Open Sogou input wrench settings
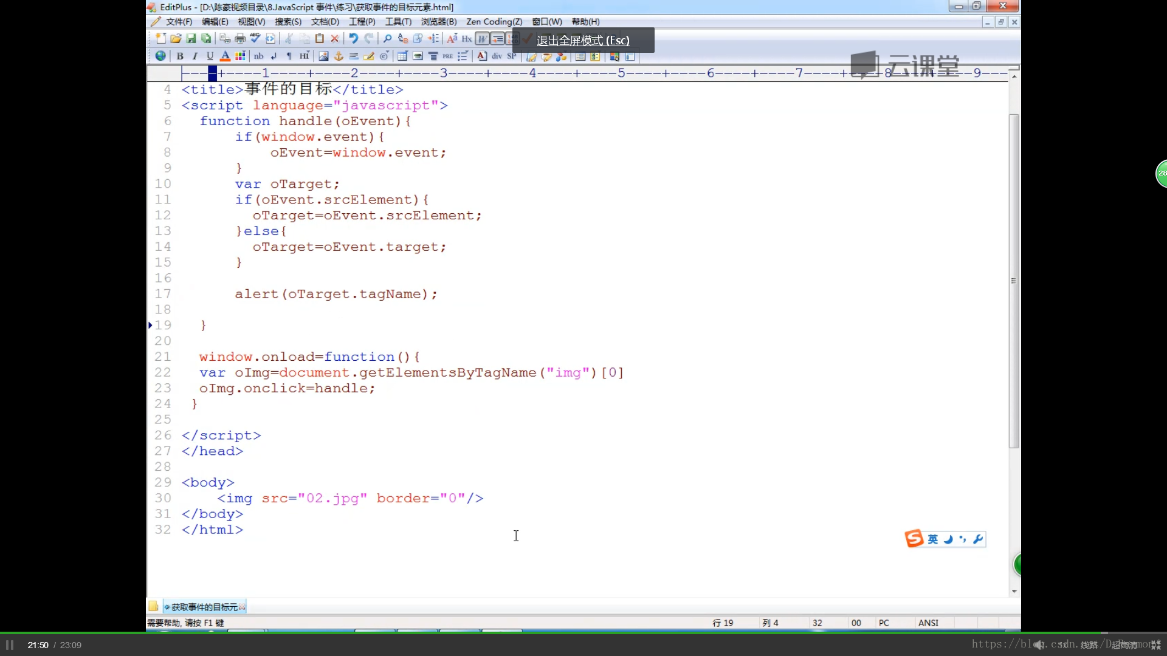Image resolution: width=1167 pixels, height=656 pixels. coord(978,539)
